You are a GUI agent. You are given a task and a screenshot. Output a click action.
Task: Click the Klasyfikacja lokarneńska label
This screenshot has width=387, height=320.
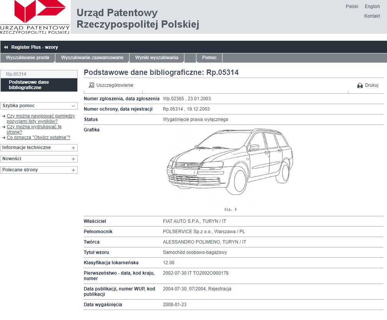111,263
